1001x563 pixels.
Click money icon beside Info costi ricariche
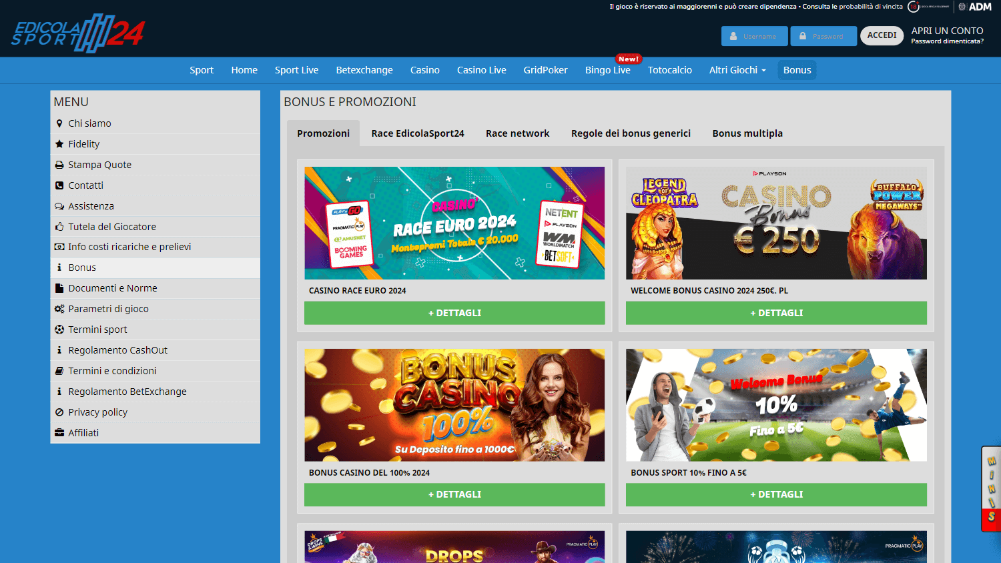click(x=59, y=247)
